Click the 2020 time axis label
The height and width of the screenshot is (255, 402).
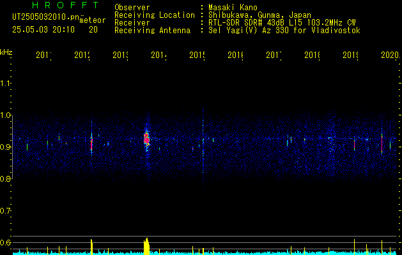390,55
